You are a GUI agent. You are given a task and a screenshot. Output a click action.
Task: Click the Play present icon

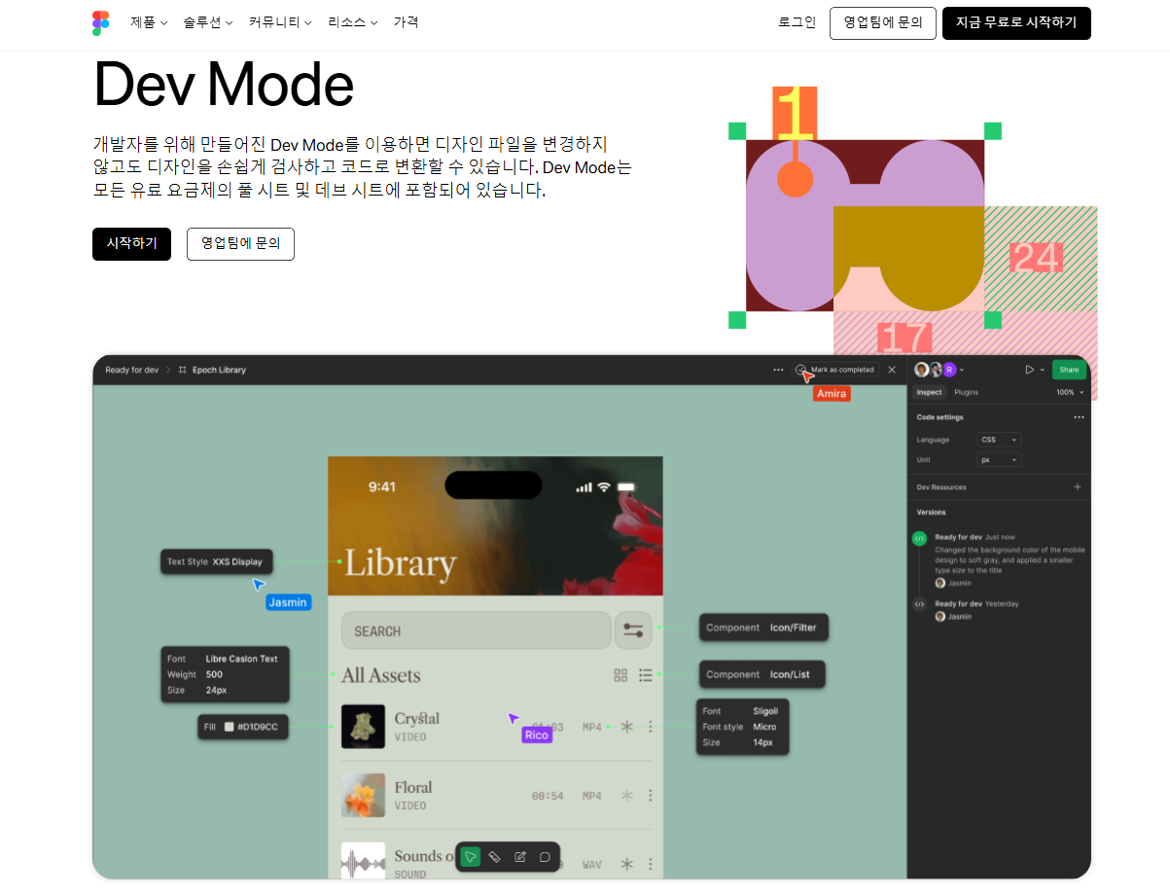click(1029, 370)
